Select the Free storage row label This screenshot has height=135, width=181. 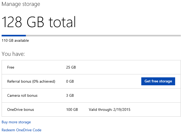(11, 67)
